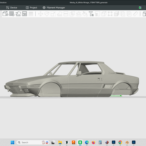Open the orange Fusion app in taskbar

tap(74, 142)
